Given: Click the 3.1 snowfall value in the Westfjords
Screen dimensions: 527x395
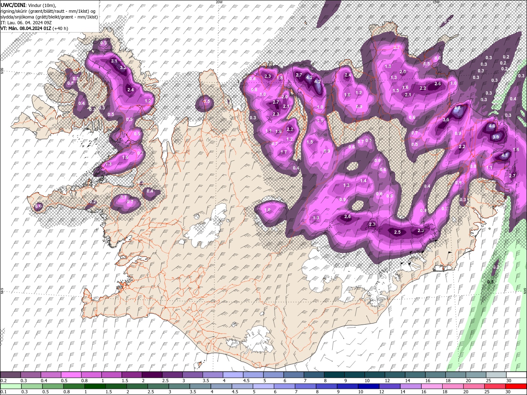Looking at the screenshot, I should tap(114, 61).
